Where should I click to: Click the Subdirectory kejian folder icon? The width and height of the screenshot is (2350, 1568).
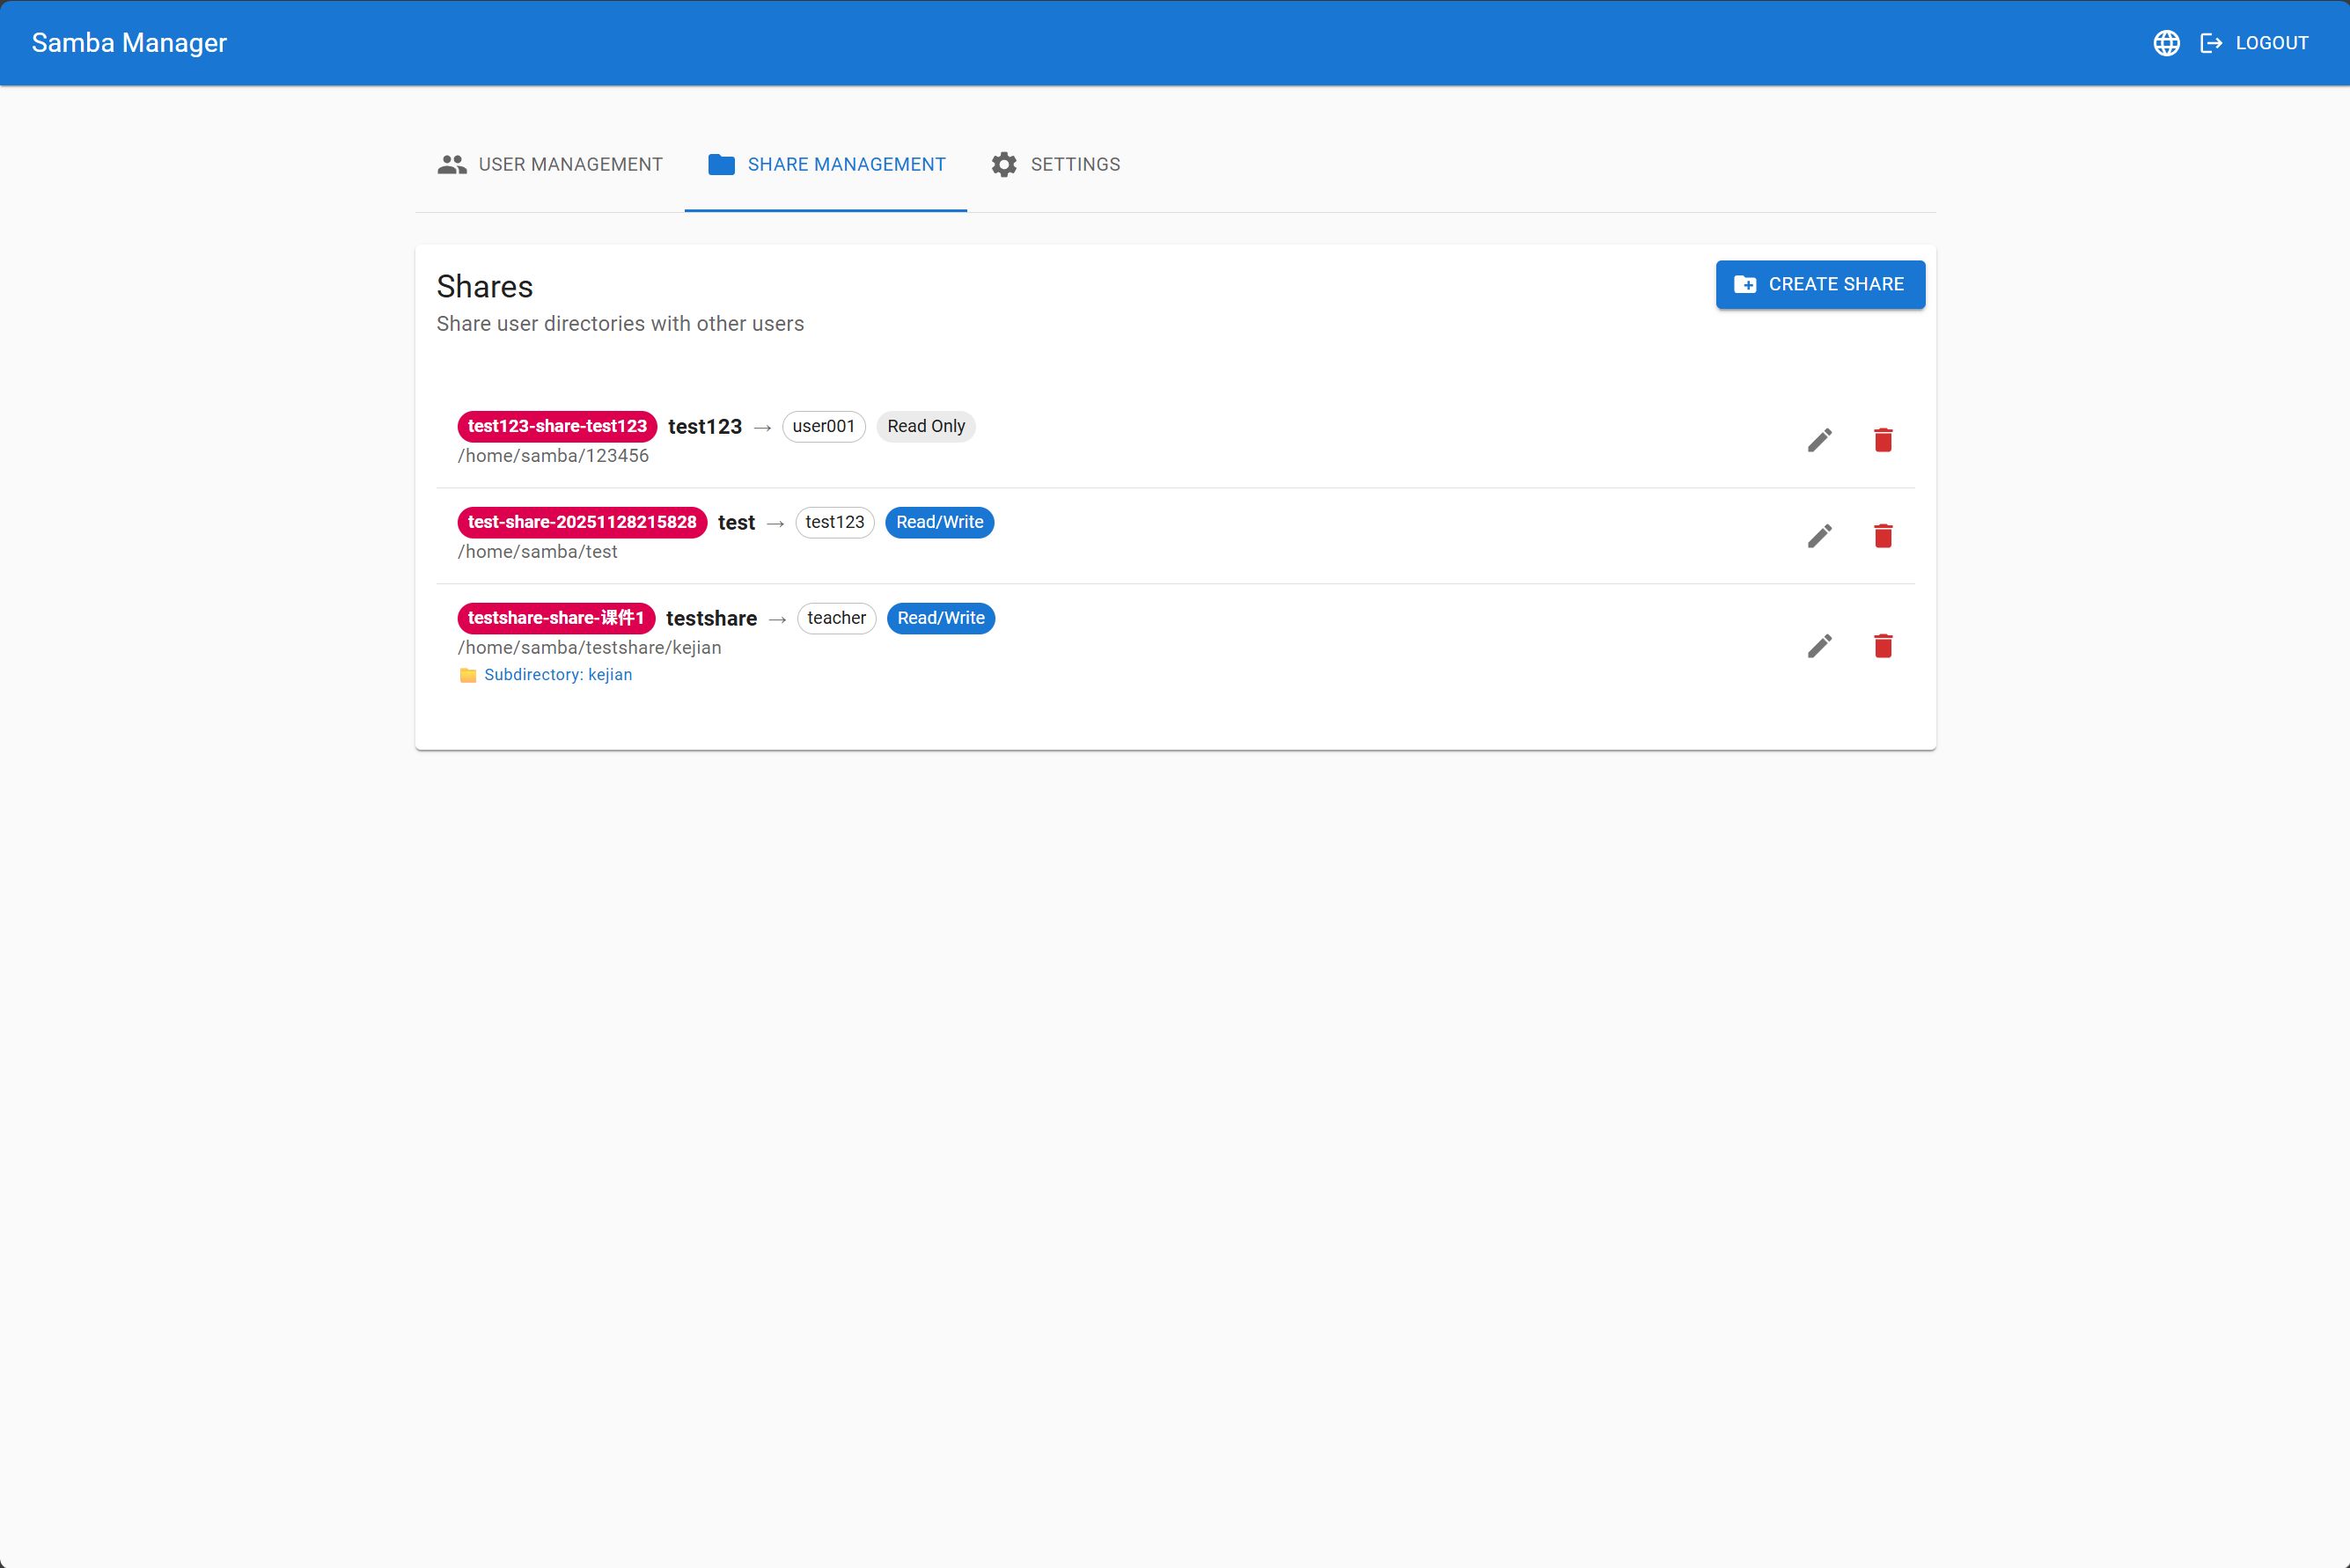coord(467,675)
